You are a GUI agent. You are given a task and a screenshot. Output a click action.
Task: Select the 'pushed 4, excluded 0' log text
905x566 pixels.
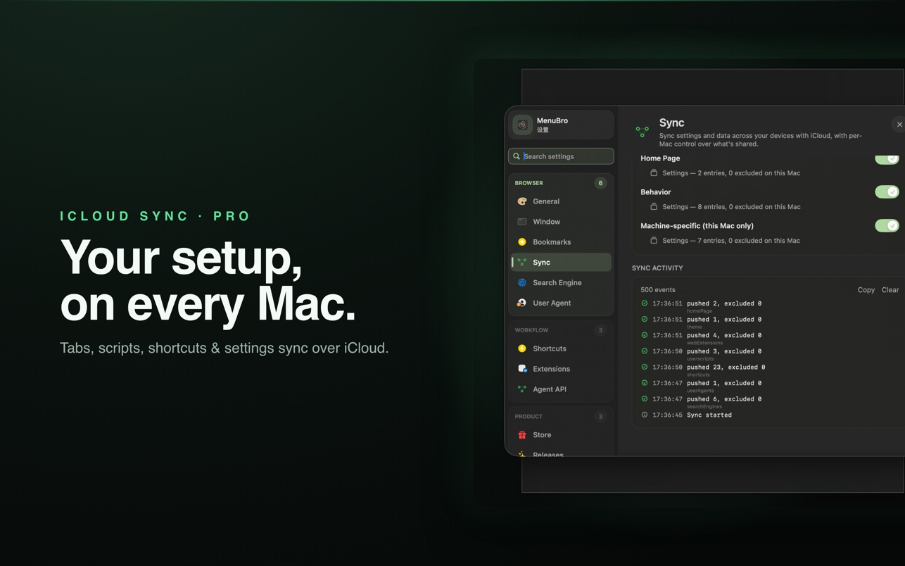[x=724, y=336]
